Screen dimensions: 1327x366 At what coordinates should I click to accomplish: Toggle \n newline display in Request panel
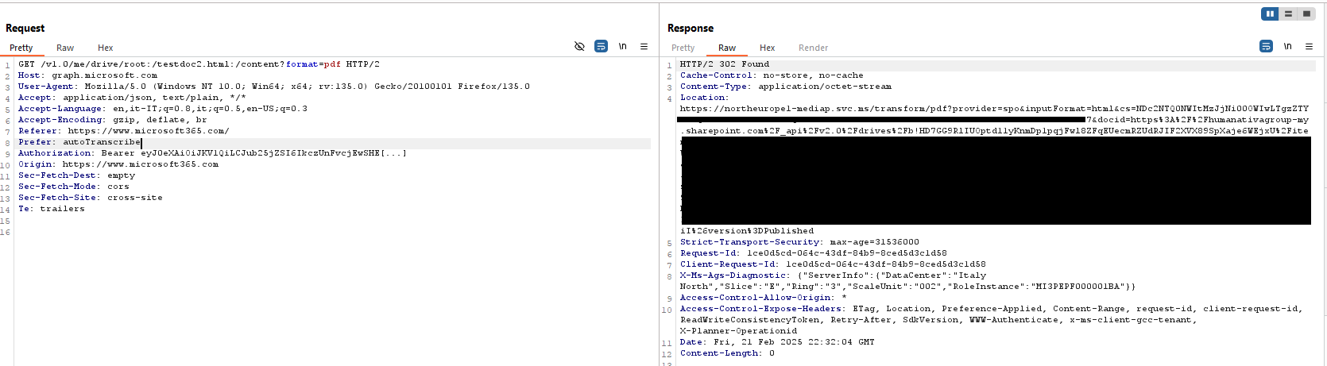click(x=623, y=47)
